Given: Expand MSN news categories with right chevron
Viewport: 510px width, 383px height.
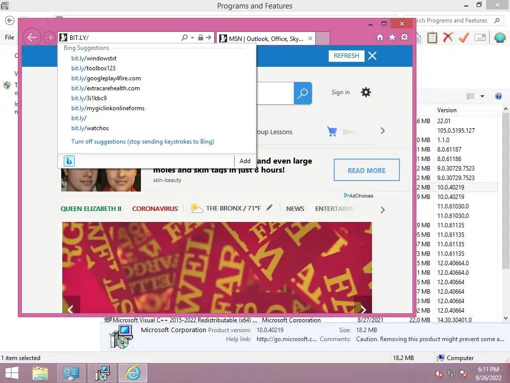Looking at the screenshot, I should click(383, 210).
